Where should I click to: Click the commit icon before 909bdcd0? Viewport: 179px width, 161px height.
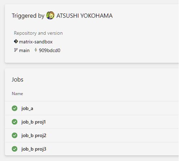coord(35,50)
